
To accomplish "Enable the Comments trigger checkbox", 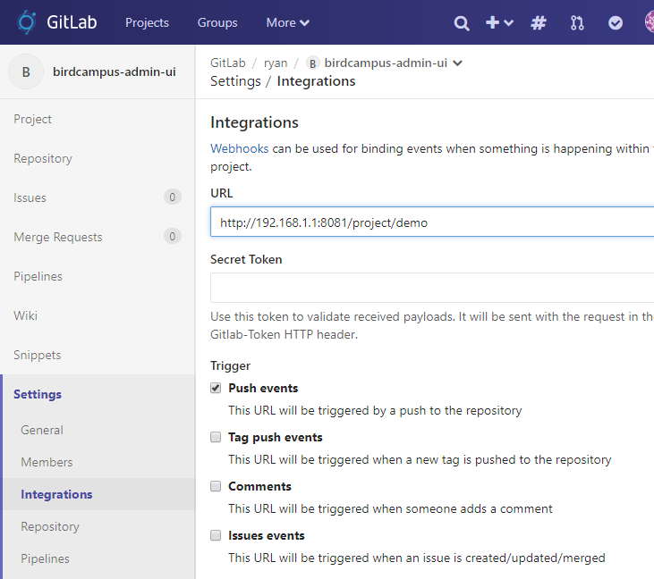I will (216, 487).
